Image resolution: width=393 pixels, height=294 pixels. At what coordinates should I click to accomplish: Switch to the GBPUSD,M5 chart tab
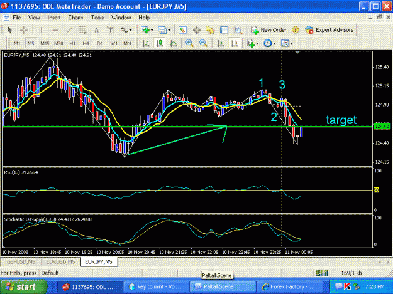[x=21, y=262]
